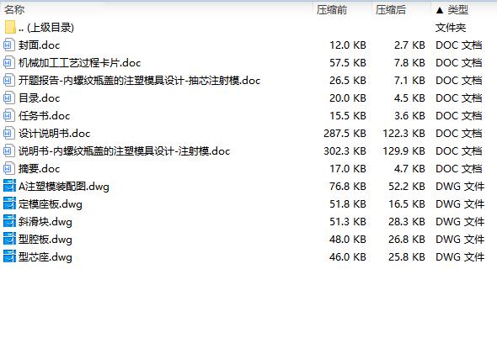This screenshot has width=497, height=343.
Task: Select file name 设计说明书.doc
Action: coord(54,134)
